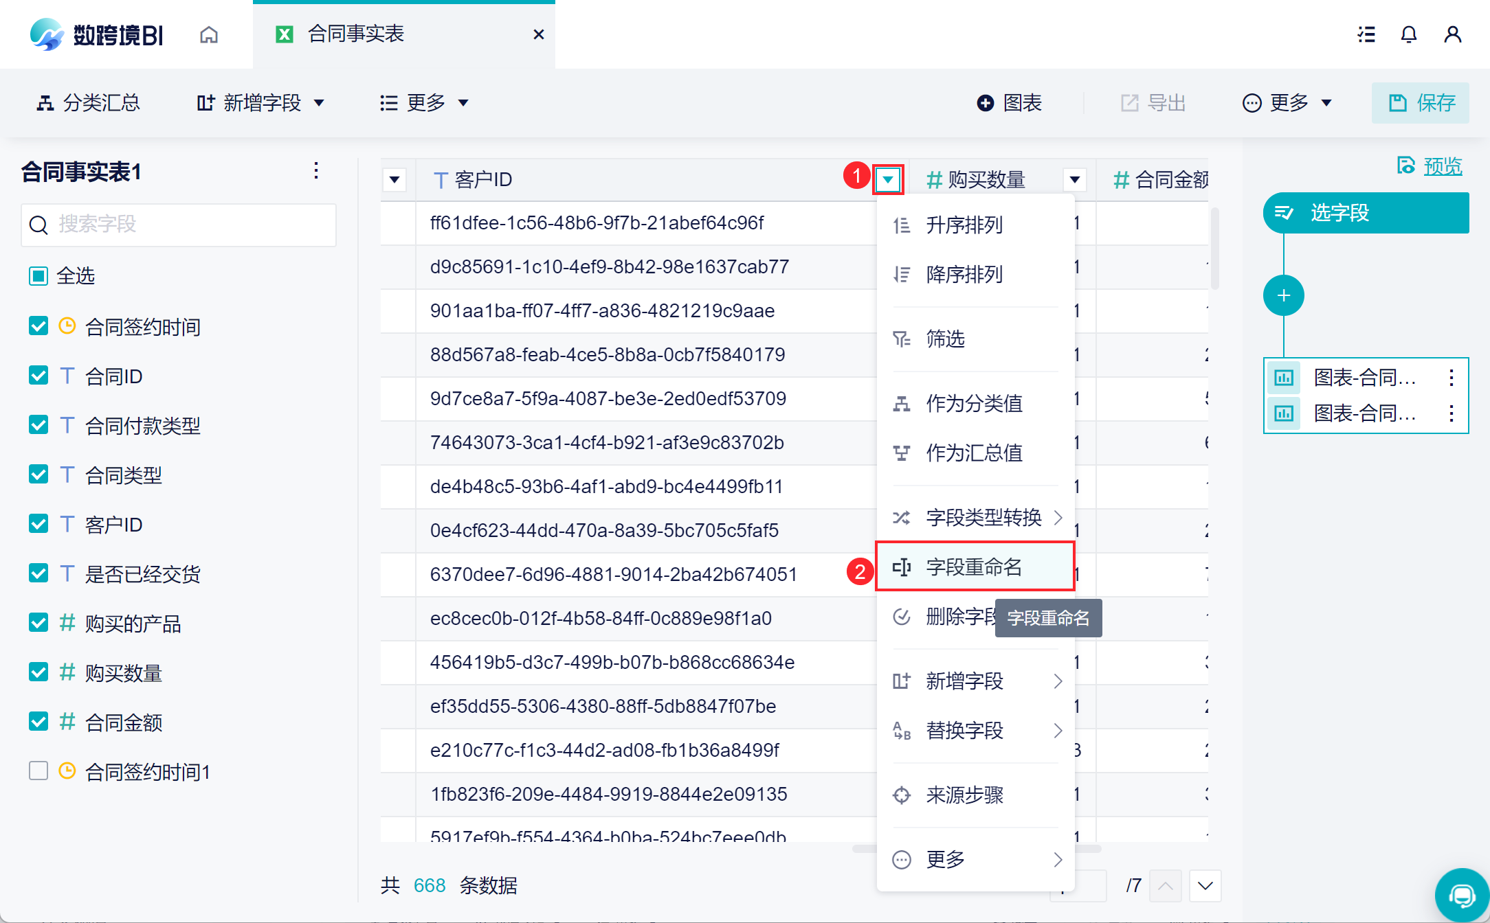This screenshot has height=923, width=1490.
Task: Focus the 搜索字段 search box
Action: tap(179, 225)
